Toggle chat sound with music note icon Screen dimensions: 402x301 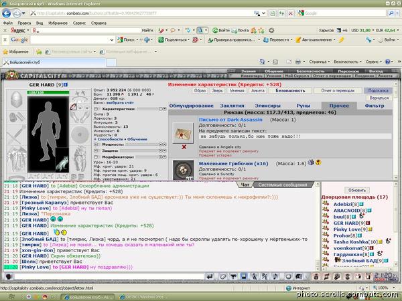tap(275, 277)
